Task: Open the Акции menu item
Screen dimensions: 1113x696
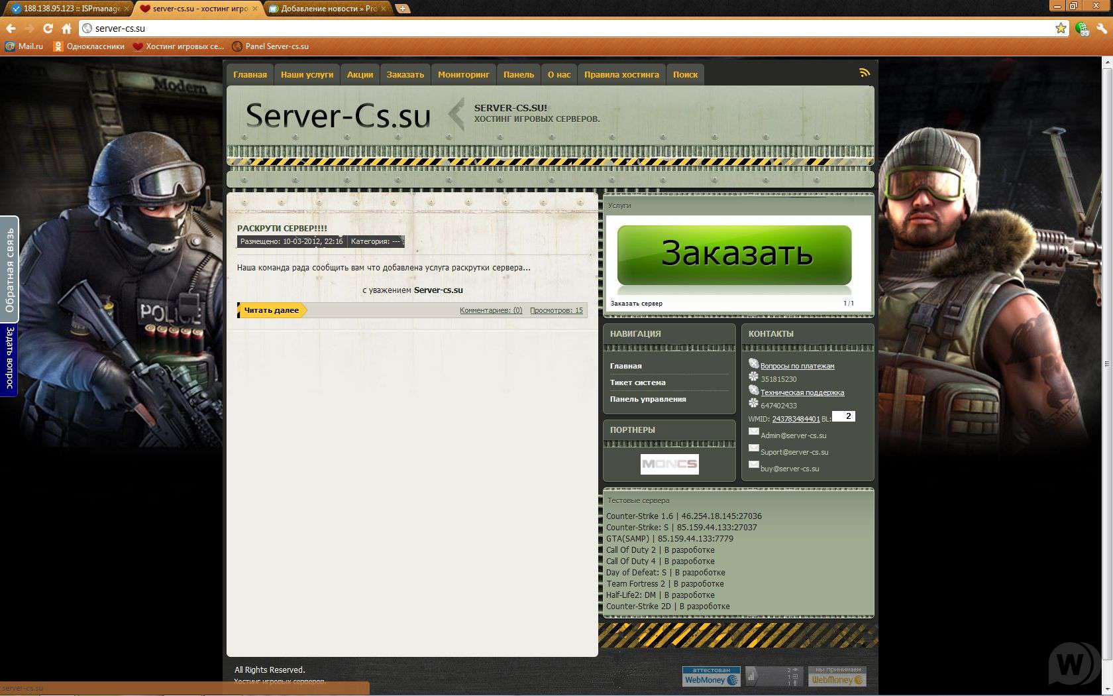Action: coord(360,75)
